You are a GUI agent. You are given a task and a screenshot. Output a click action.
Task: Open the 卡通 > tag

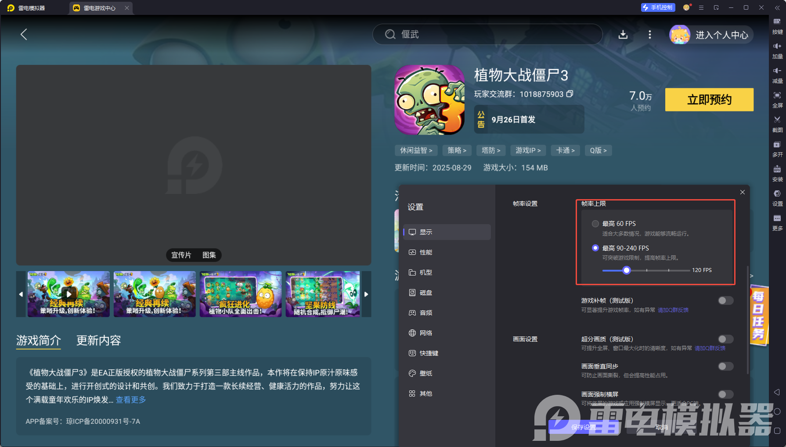[x=566, y=150]
